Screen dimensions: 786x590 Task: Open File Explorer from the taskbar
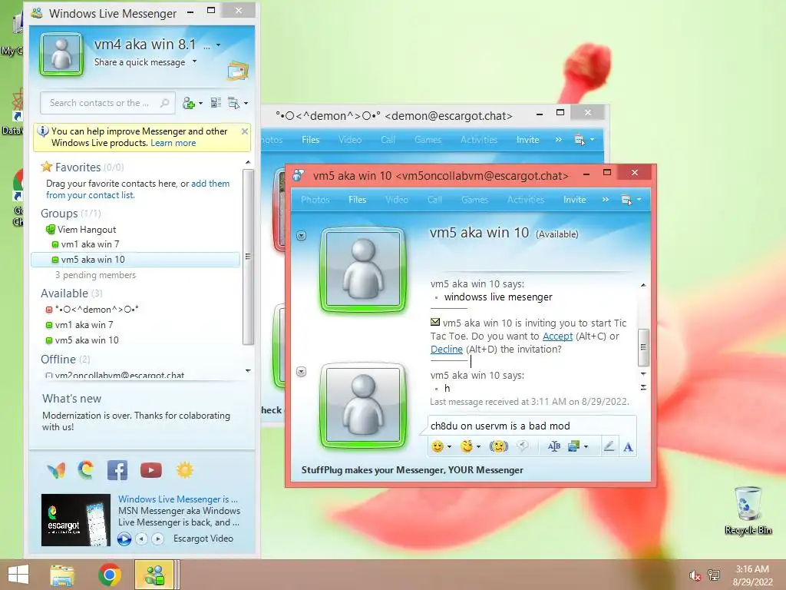click(62, 575)
